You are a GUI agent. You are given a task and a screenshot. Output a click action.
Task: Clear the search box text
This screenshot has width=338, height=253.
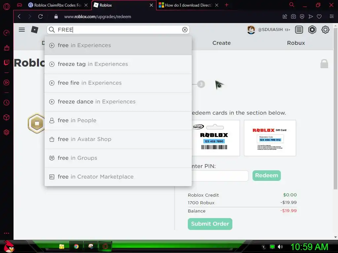pyautogui.click(x=185, y=30)
